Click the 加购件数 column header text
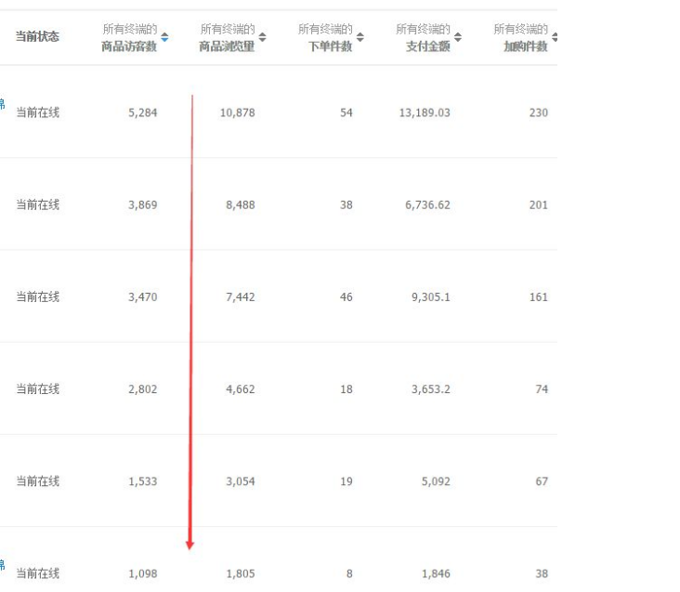Image resolution: width=680 pixels, height=592 pixels. (x=525, y=46)
